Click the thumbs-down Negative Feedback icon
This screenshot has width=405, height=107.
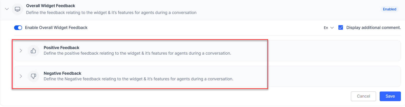(x=33, y=76)
